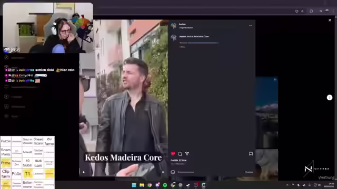Click the post comment button

click(x=249, y=172)
